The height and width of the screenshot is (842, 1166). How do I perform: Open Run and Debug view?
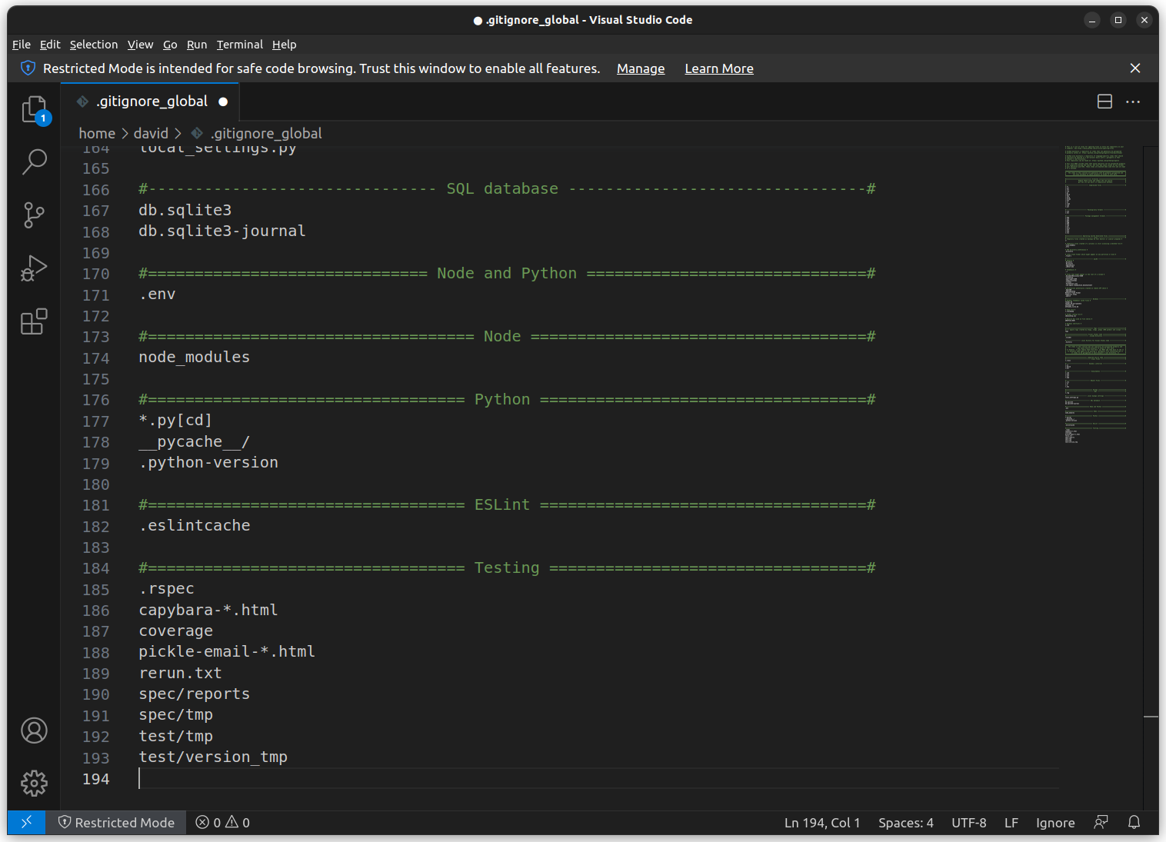[x=34, y=268]
